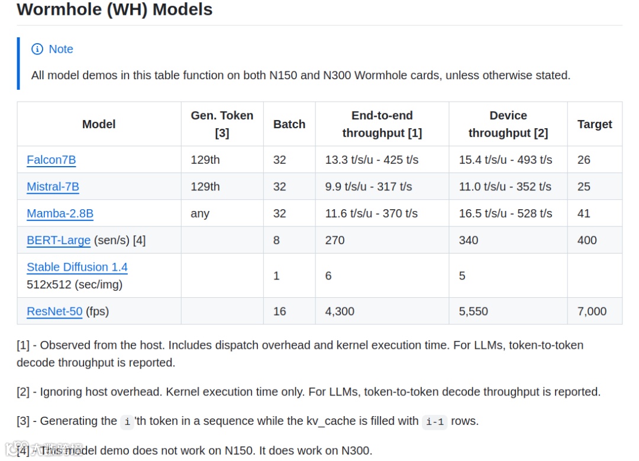Click the Batch column header

click(289, 124)
